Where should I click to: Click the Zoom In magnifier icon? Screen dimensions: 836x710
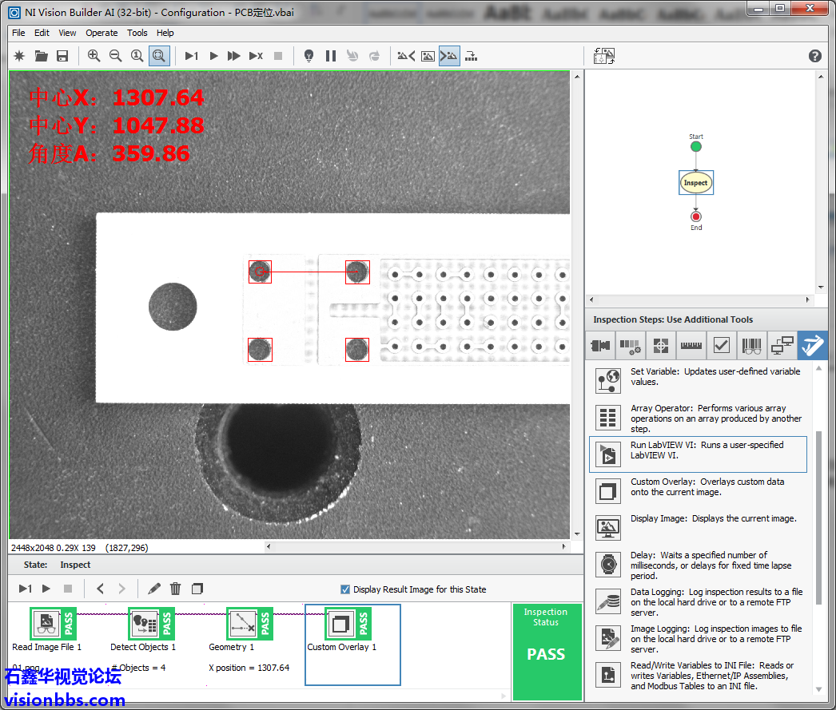pos(94,56)
